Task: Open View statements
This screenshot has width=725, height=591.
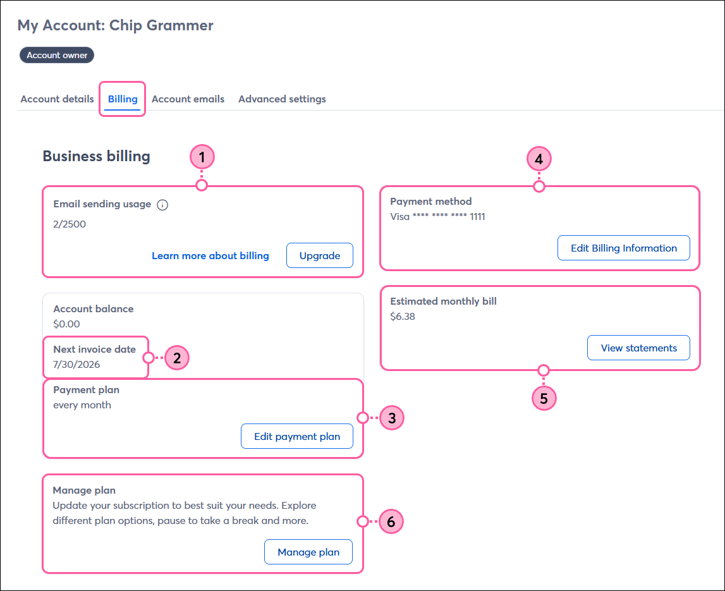Action: [638, 348]
